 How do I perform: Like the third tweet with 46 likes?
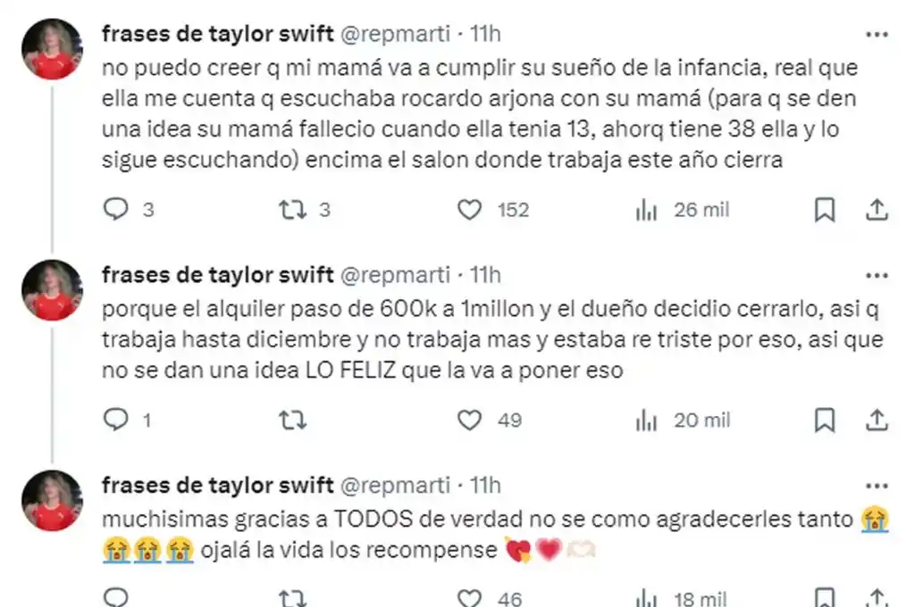coord(470,598)
